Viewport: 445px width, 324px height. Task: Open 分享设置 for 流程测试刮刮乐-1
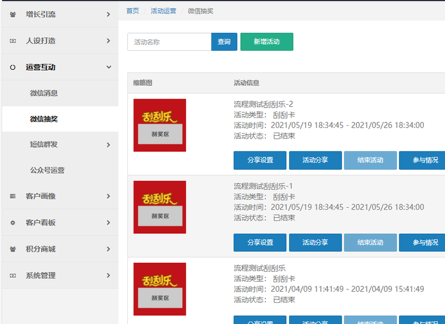tap(260, 242)
